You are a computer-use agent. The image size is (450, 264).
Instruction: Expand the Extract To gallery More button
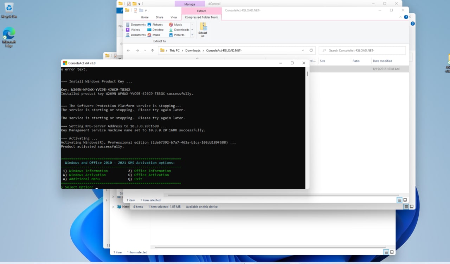click(192, 35)
